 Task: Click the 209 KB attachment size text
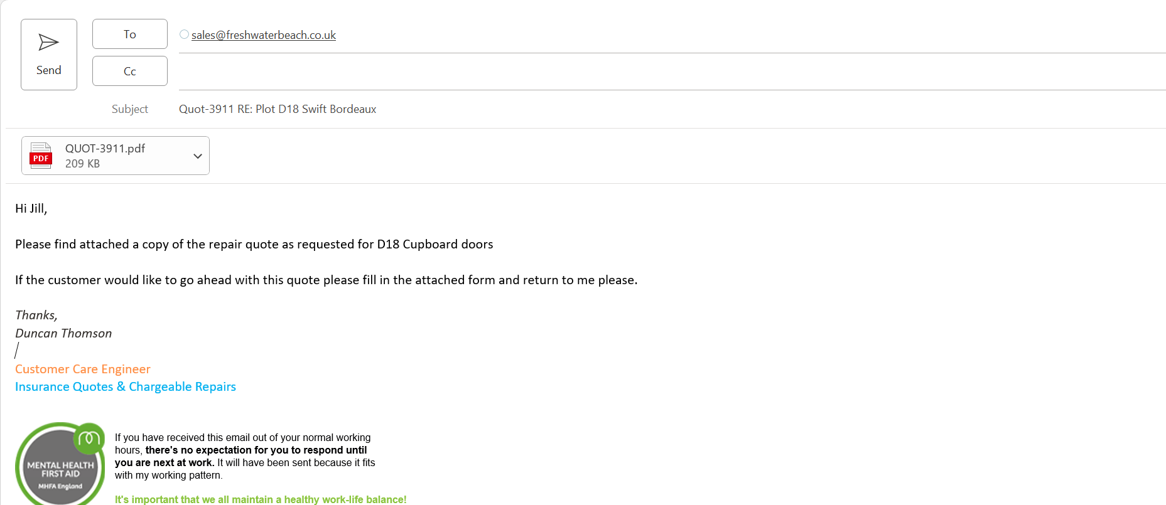coord(82,164)
